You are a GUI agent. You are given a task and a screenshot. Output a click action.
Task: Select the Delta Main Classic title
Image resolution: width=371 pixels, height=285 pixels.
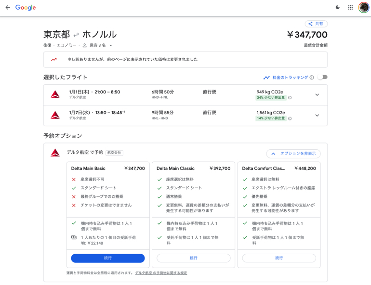click(x=175, y=168)
